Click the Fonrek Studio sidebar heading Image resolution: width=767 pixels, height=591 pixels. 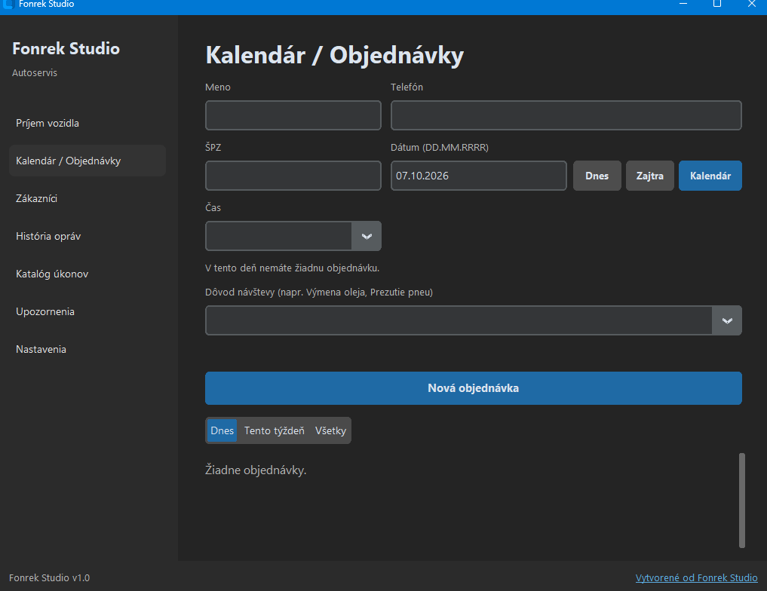pos(66,48)
